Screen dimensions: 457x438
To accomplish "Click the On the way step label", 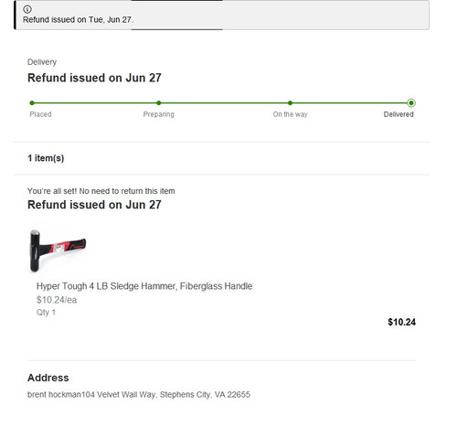I will tap(290, 114).
